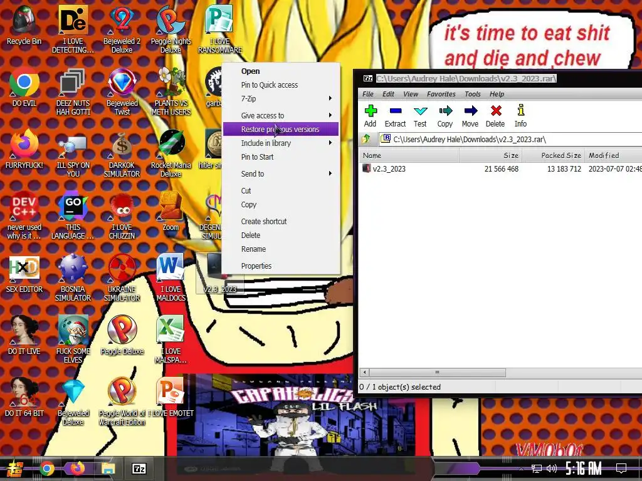
Task: Open the View menu in 7-Zip
Action: [411, 94]
